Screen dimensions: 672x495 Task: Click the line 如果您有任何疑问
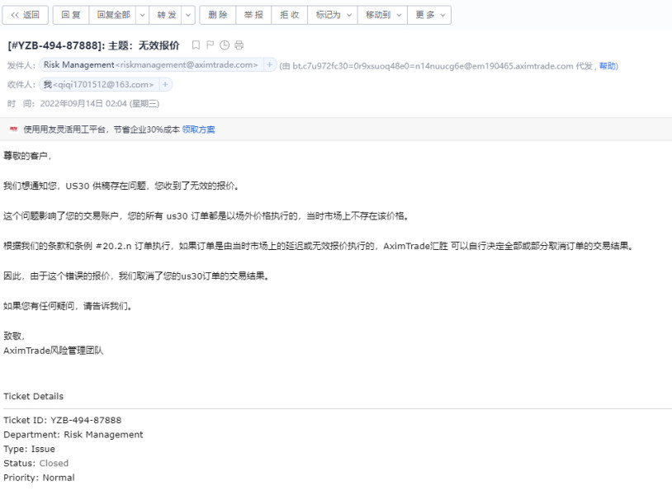[x=68, y=306]
